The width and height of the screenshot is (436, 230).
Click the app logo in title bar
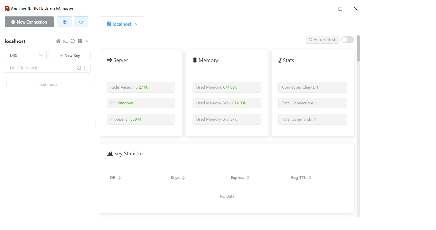[x=7, y=9]
